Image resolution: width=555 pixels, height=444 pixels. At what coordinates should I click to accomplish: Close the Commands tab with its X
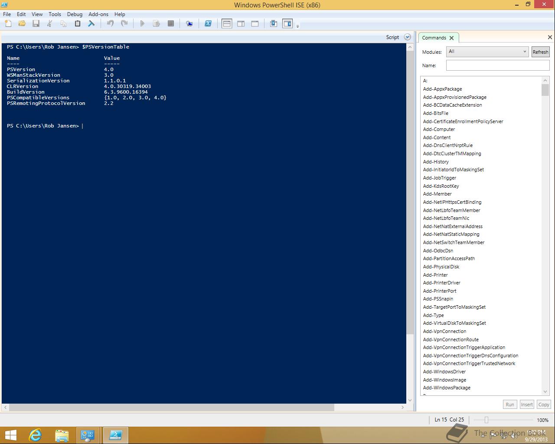[452, 38]
